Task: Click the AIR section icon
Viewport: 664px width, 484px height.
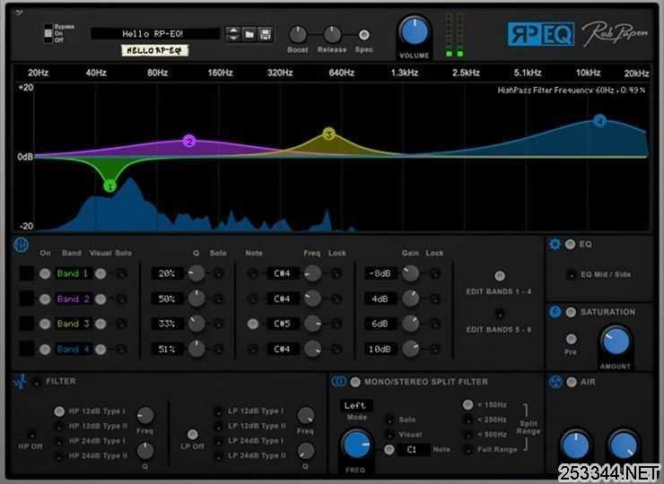Action: [555, 382]
